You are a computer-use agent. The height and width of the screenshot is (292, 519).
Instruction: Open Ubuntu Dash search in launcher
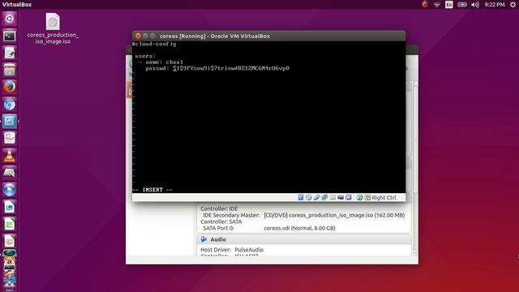pyautogui.click(x=9, y=19)
